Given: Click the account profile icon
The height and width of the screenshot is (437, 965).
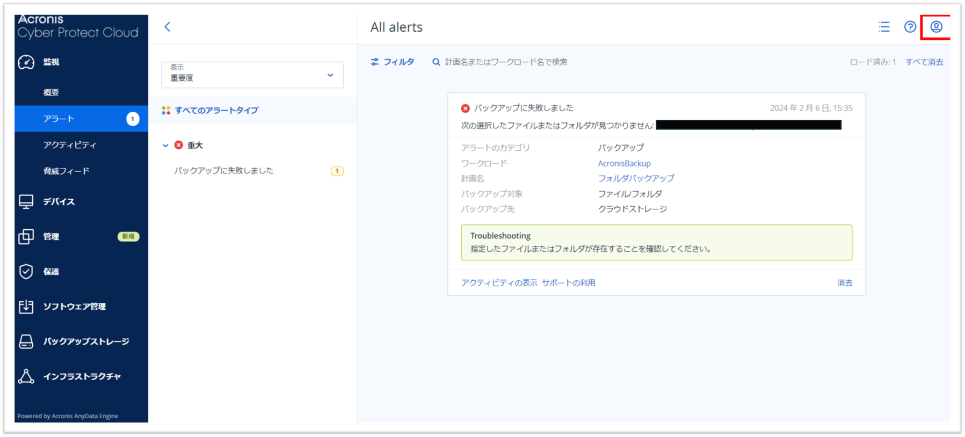Looking at the screenshot, I should click(936, 27).
